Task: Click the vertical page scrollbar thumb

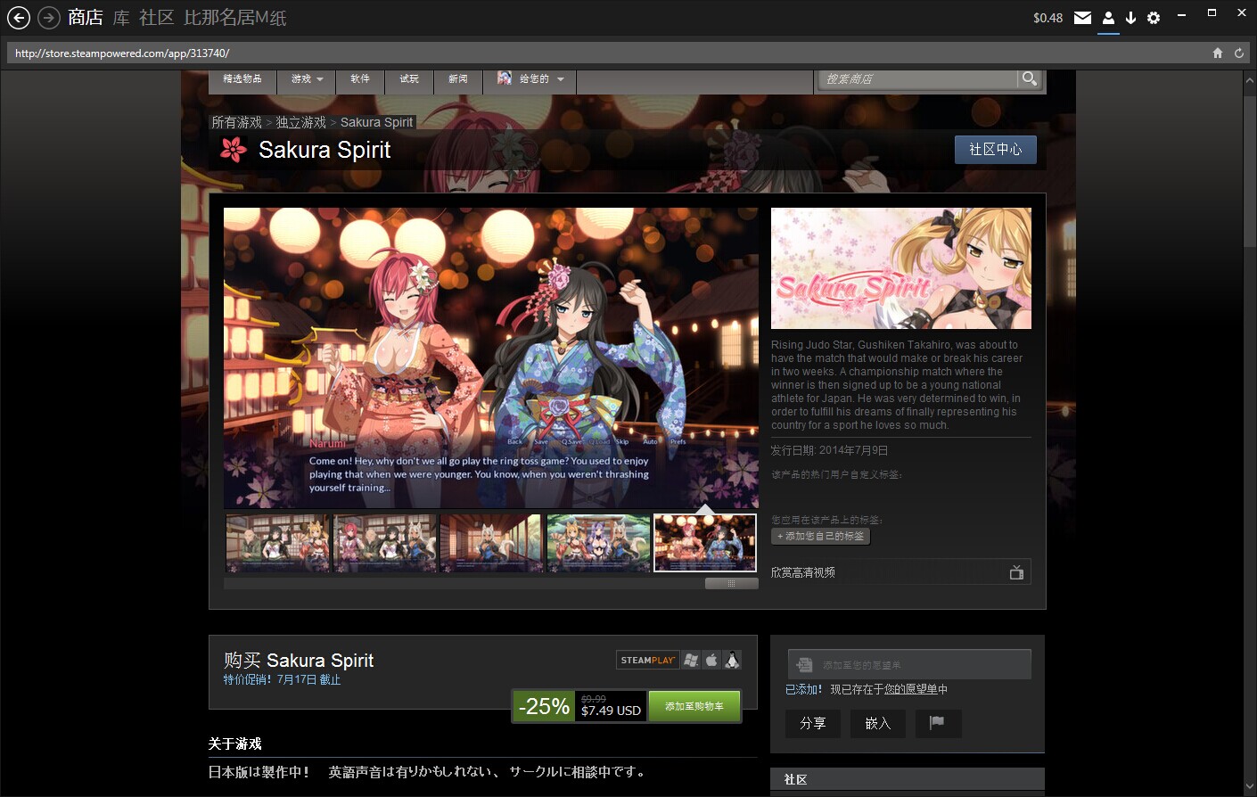Action: [x=1249, y=169]
